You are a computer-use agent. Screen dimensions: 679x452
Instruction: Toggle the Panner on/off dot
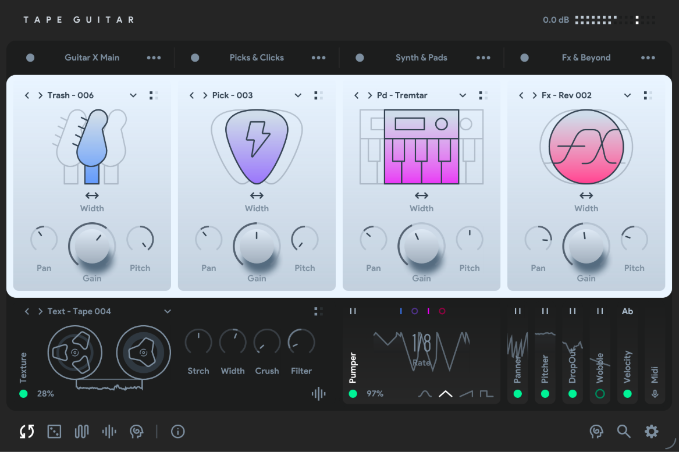coord(517,394)
